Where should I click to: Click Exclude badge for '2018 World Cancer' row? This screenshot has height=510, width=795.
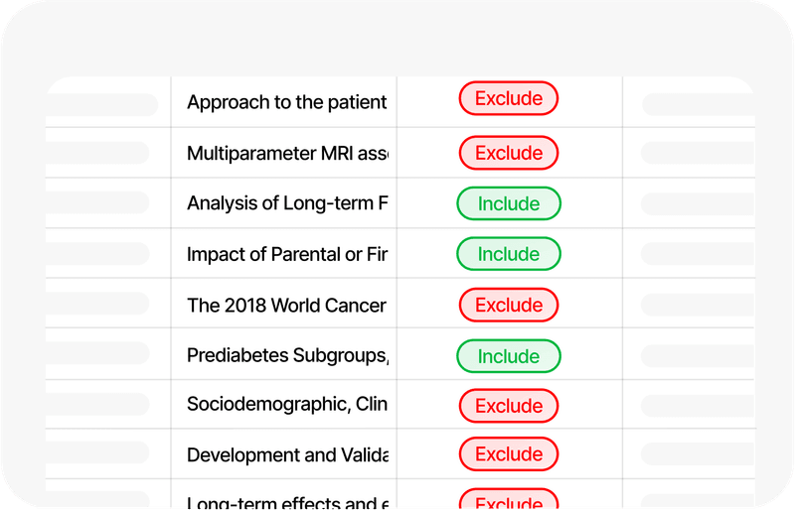click(508, 305)
